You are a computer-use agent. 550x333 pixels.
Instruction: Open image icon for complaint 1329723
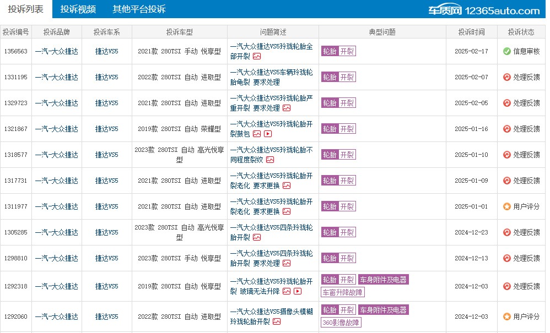click(x=287, y=108)
